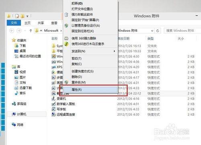Sort by the 修改日期 column header
The image size is (201, 145).
[123, 39]
